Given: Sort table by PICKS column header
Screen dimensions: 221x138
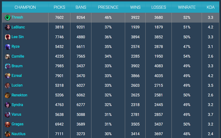Looking at the screenshot, I should click(x=59, y=7).
